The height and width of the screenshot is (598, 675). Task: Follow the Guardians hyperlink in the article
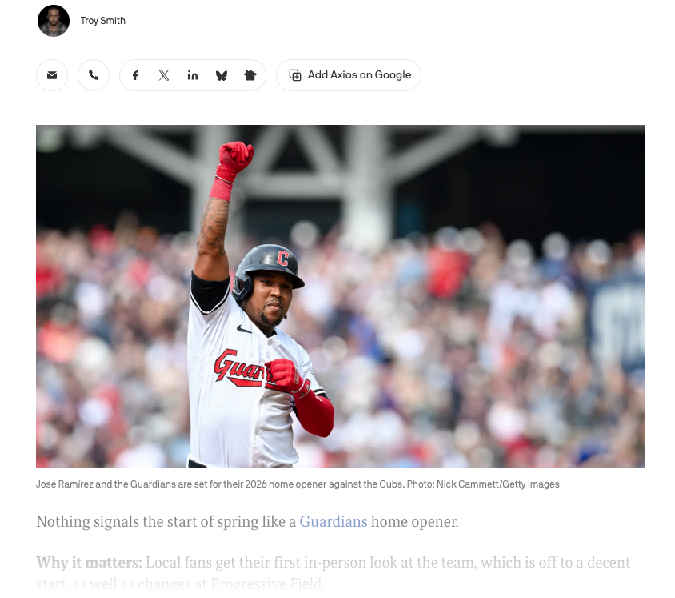pyautogui.click(x=334, y=521)
